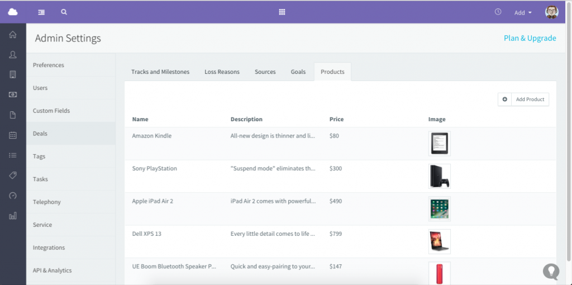This screenshot has width=572, height=285.
Task: Click the cloud logo icon
Action: tap(13, 12)
